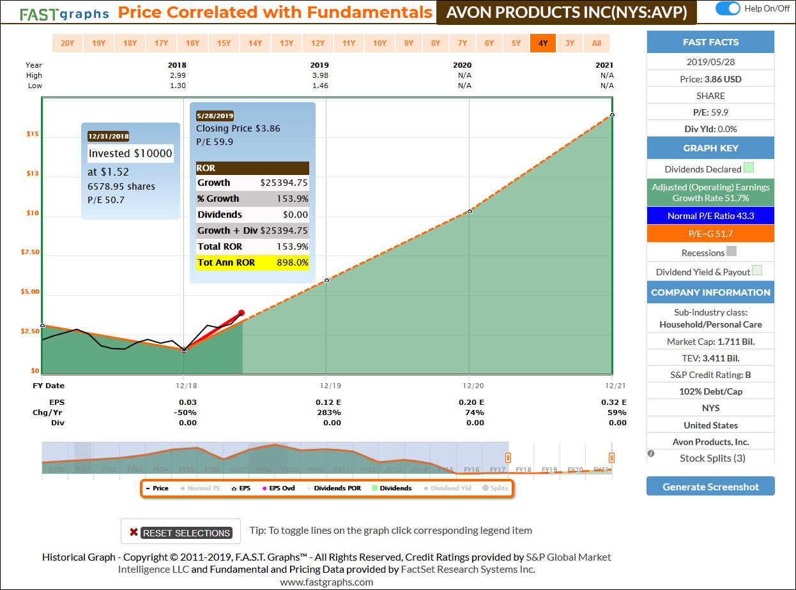Viewport: 796px width, 590px height.
Task: Click the red endpoint marker on price line
Action: (x=241, y=313)
